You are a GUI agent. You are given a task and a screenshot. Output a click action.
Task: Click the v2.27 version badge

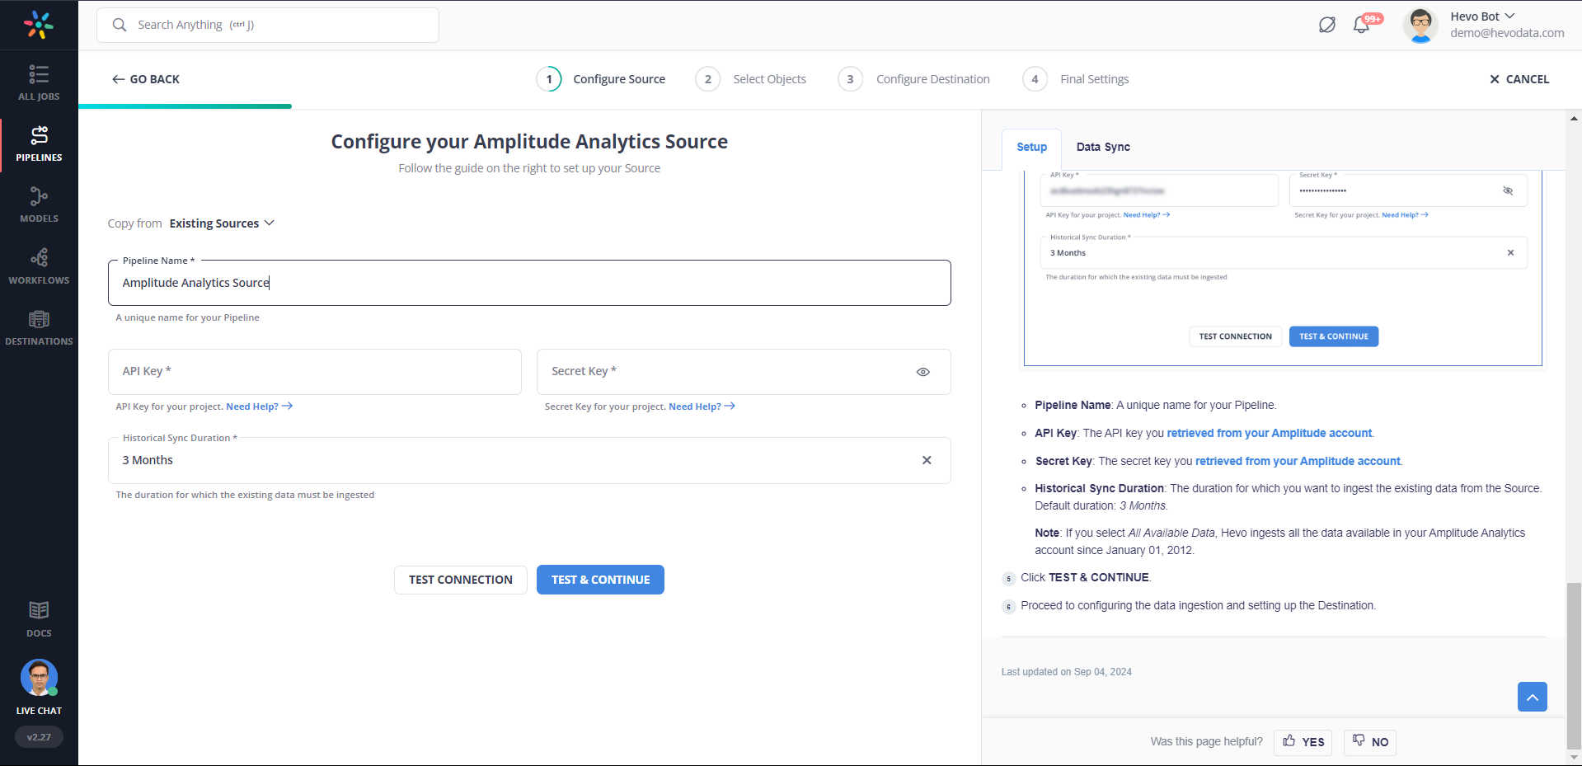tap(39, 737)
